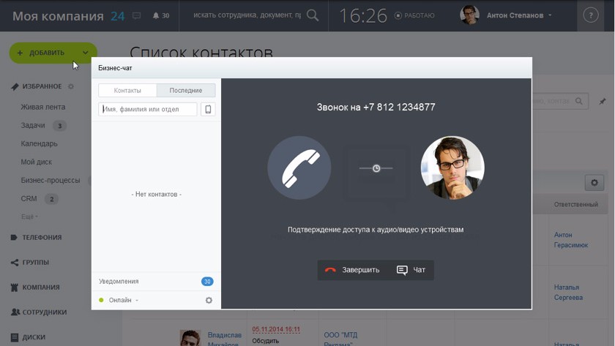Open Чат from the call window
Image resolution: width=615 pixels, height=346 pixels.
coord(411,270)
